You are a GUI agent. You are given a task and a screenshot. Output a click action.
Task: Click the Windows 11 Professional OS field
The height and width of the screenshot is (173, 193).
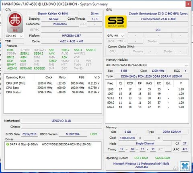coord(141,165)
